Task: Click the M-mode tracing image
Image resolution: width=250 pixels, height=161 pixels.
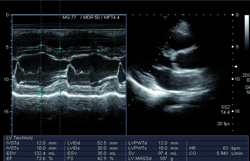Action: 69,75
